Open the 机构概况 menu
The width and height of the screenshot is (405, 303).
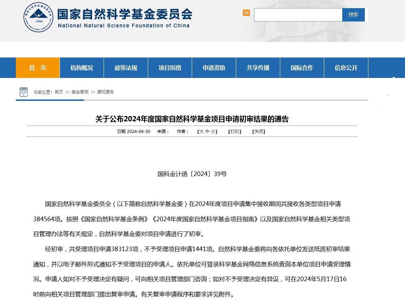[x=82, y=68]
